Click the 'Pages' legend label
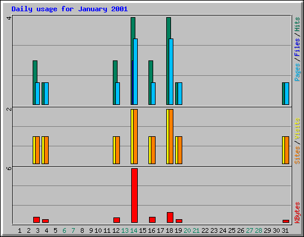This screenshot has height=237, width=304. point(297,72)
